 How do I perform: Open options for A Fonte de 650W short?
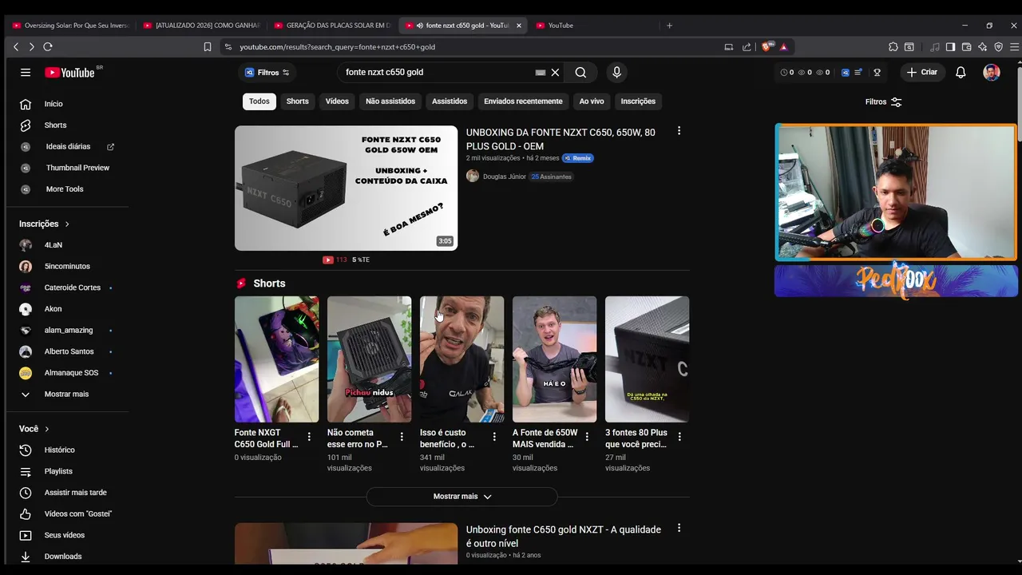coord(587,437)
